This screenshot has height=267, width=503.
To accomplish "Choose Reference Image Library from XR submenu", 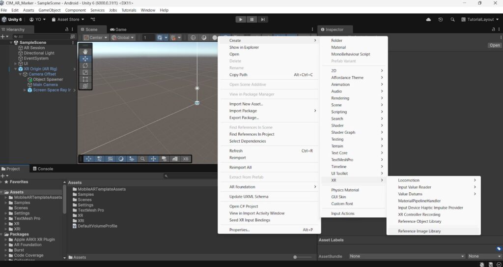I will coord(419,231).
